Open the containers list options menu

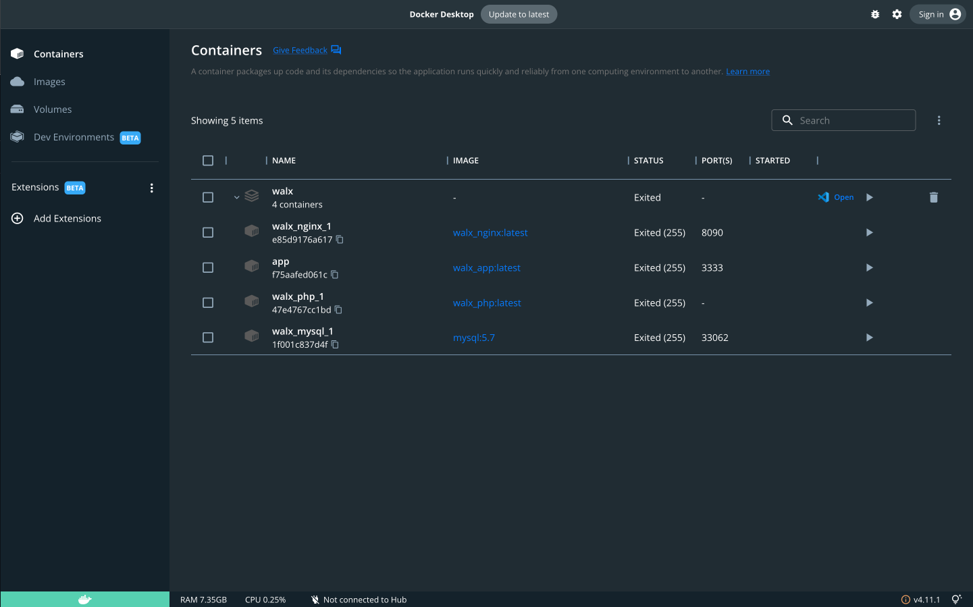point(939,120)
